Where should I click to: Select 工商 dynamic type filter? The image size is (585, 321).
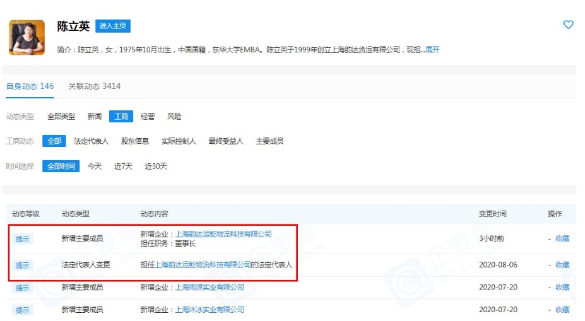(x=121, y=116)
